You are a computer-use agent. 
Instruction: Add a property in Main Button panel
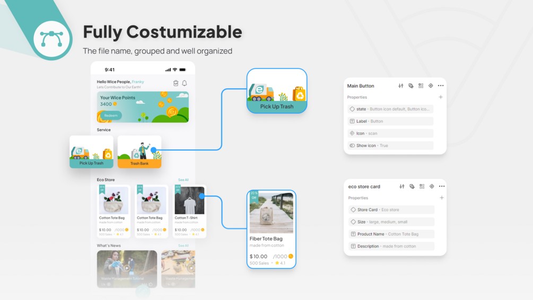[441, 97]
